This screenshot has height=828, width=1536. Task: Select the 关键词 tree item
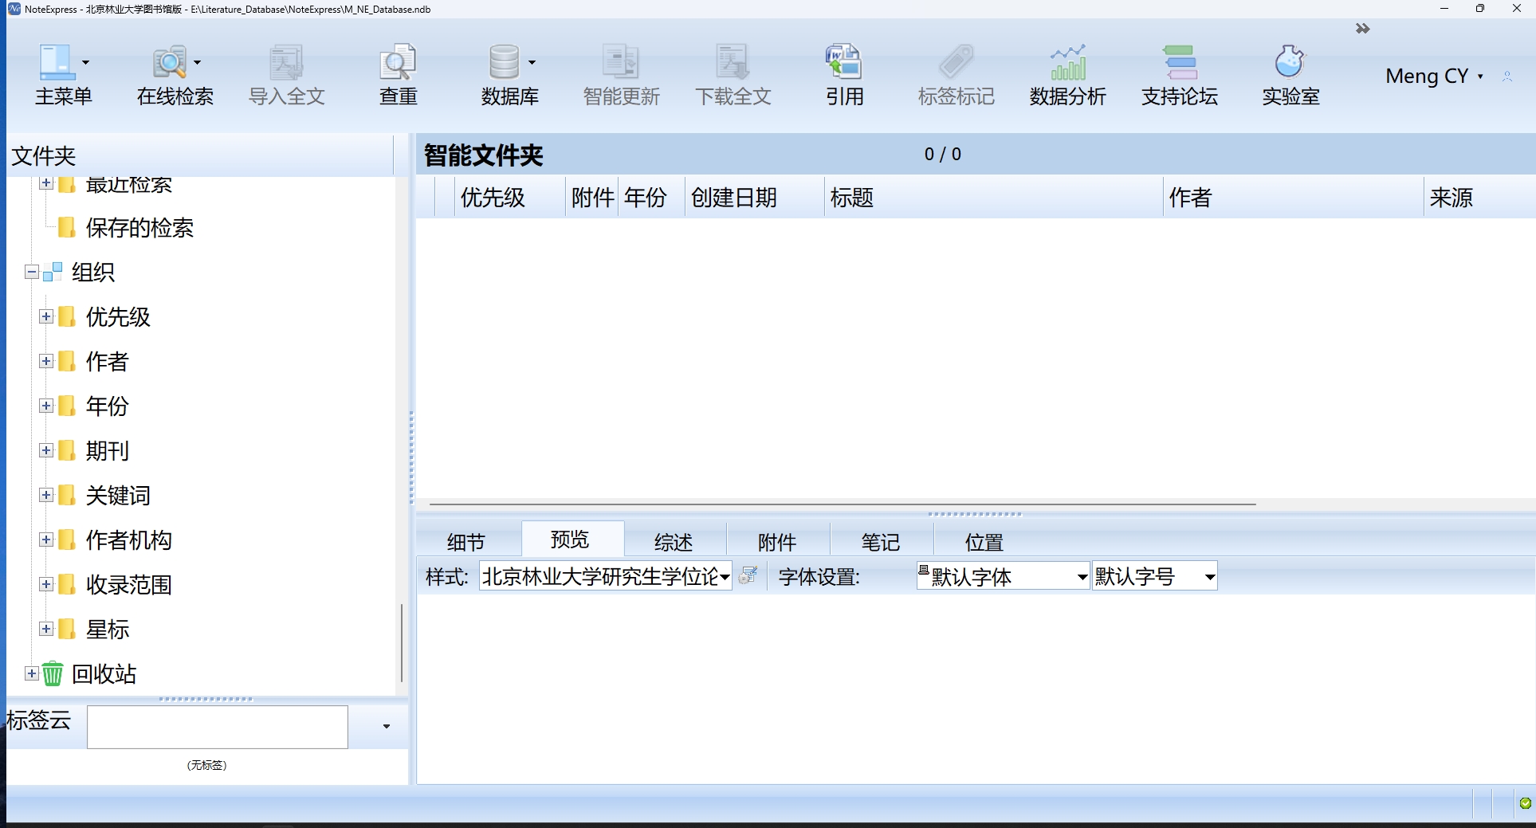118,495
